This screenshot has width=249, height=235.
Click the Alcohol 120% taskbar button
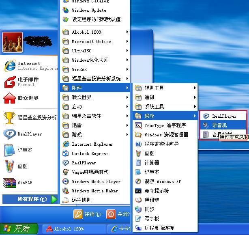(x=74, y=229)
